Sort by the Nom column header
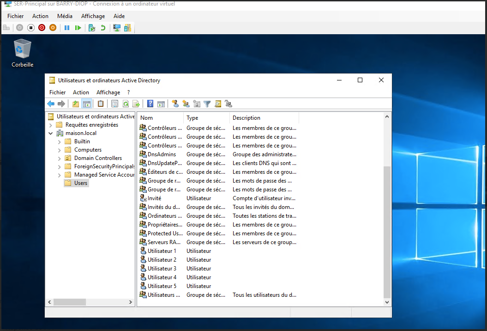Viewport: 487px width, 331px height. pos(160,118)
